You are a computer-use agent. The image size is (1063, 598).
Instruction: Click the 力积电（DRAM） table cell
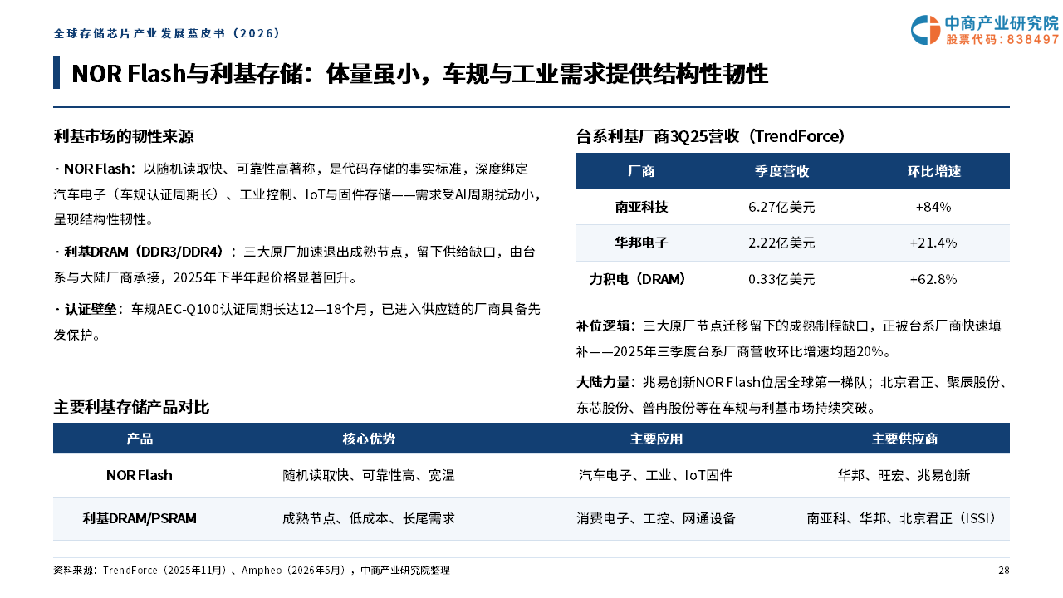641,279
